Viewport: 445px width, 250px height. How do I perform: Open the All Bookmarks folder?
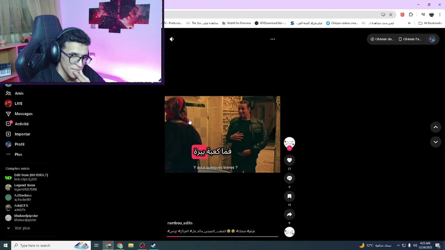[x=430, y=23]
